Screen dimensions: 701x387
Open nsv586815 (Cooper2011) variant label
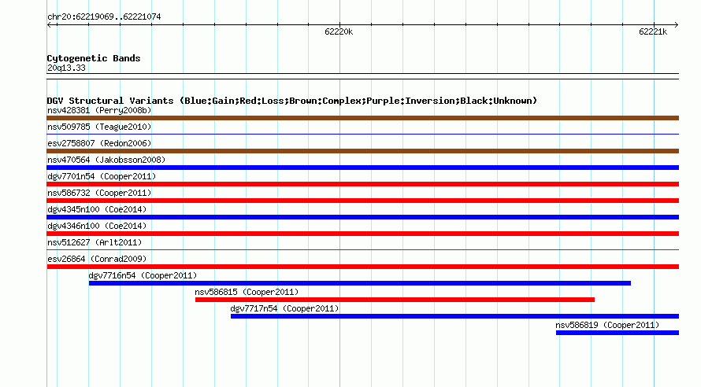coord(247,292)
